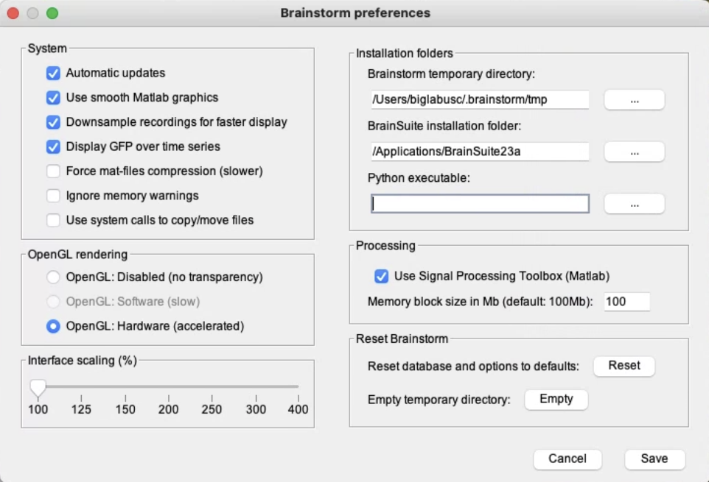Toggle Downsample recordings for faster display
The height and width of the screenshot is (482, 709).
[x=53, y=122]
